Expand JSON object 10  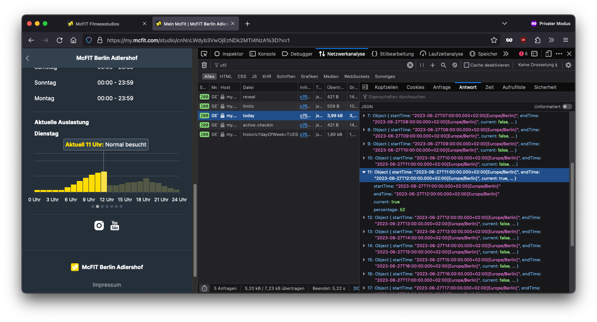tap(364, 158)
